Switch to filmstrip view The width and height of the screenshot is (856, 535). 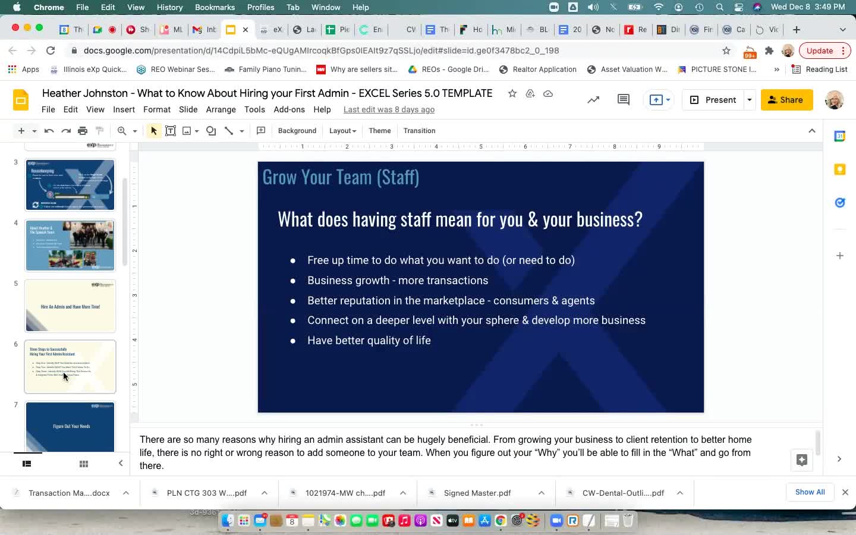27,464
